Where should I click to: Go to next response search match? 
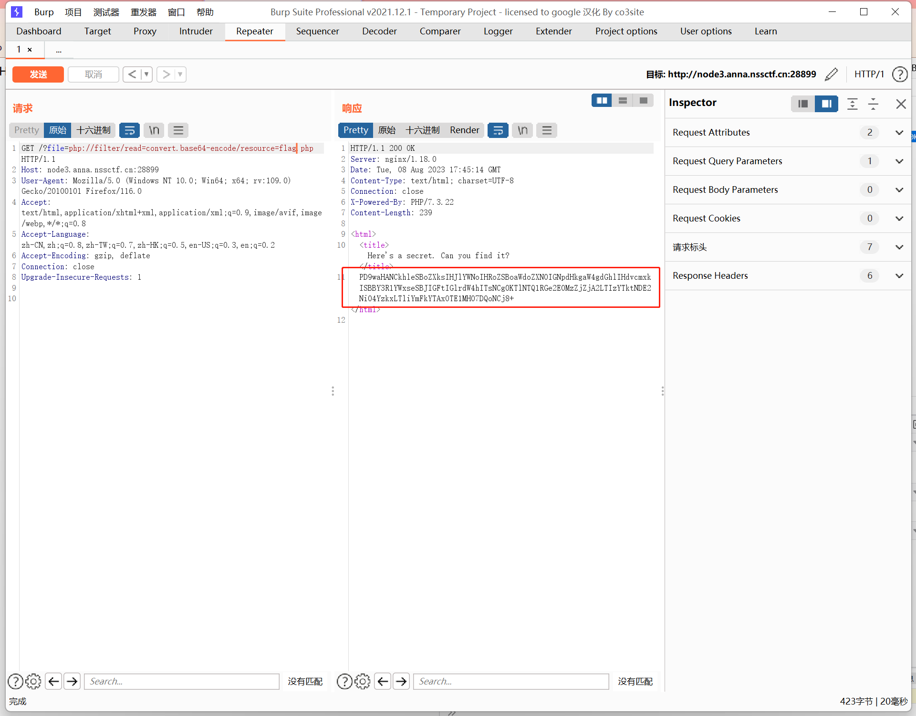click(x=401, y=681)
